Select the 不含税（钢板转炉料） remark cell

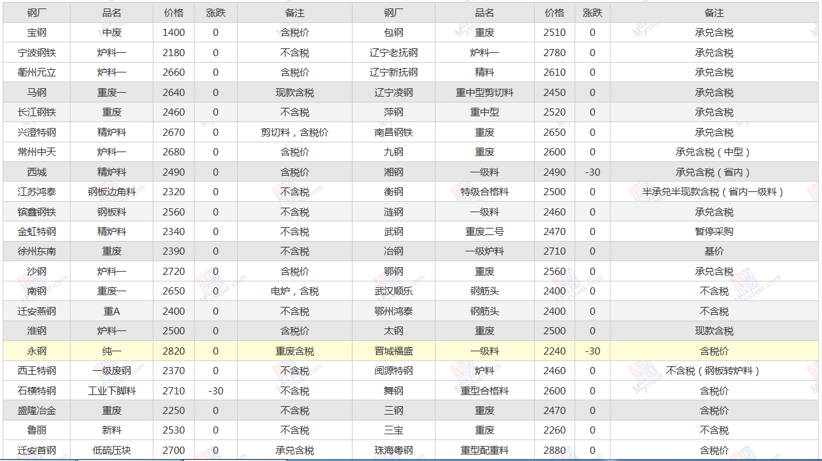[714, 371]
